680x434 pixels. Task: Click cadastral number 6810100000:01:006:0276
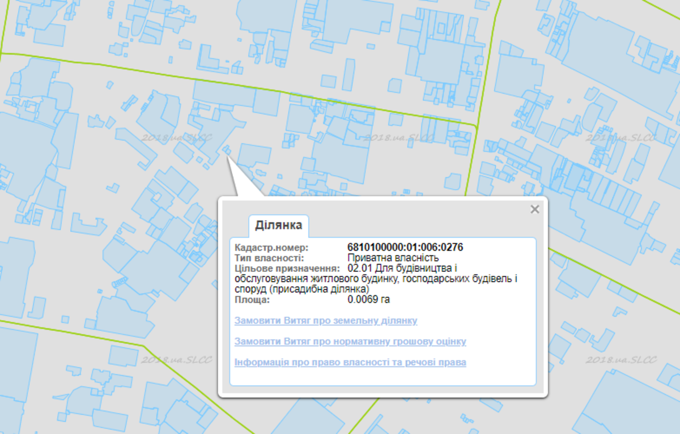coord(405,248)
